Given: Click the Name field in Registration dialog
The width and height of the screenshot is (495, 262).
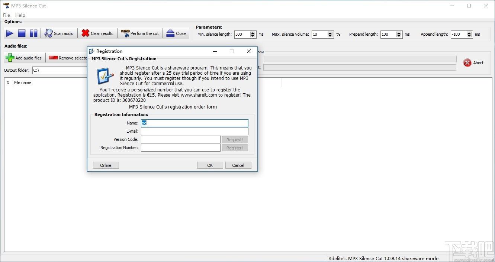Looking at the screenshot, I should coord(195,123).
